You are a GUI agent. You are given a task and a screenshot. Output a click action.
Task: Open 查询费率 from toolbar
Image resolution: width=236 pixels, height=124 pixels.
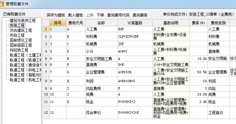[x=140, y=15]
